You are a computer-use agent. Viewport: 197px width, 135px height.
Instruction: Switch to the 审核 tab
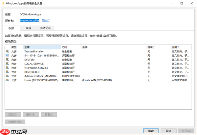coord(28,28)
